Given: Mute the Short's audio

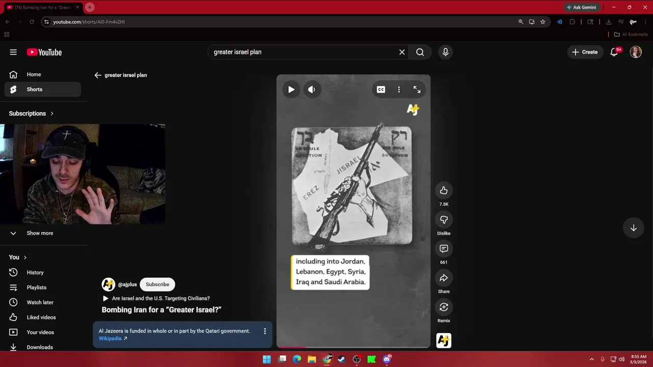Looking at the screenshot, I should pyautogui.click(x=312, y=90).
